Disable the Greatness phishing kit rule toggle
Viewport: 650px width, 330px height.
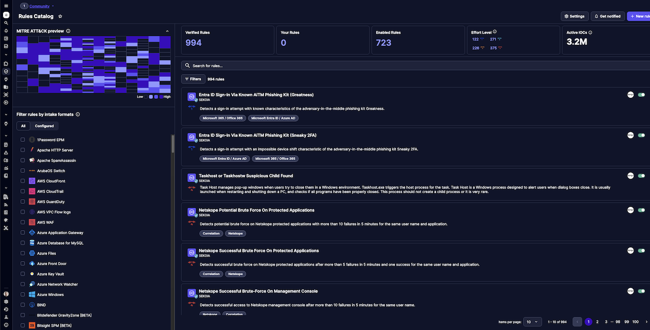tap(641, 95)
